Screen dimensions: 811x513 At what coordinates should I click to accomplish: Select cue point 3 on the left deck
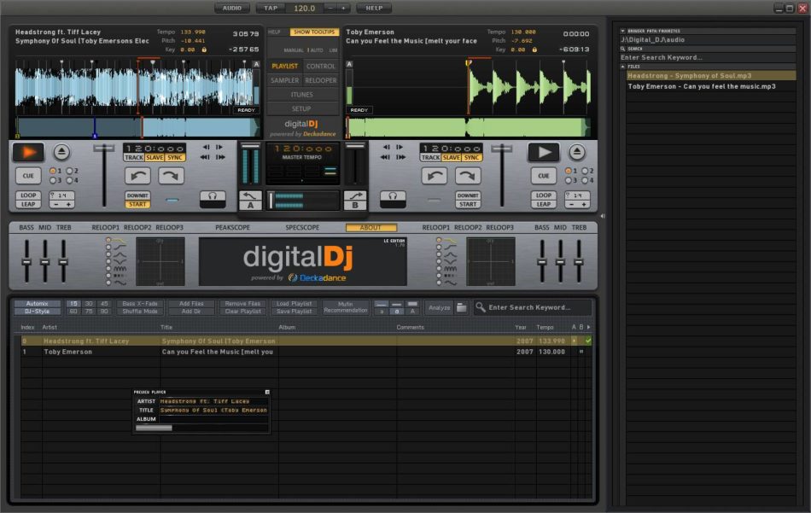(x=53, y=180)
